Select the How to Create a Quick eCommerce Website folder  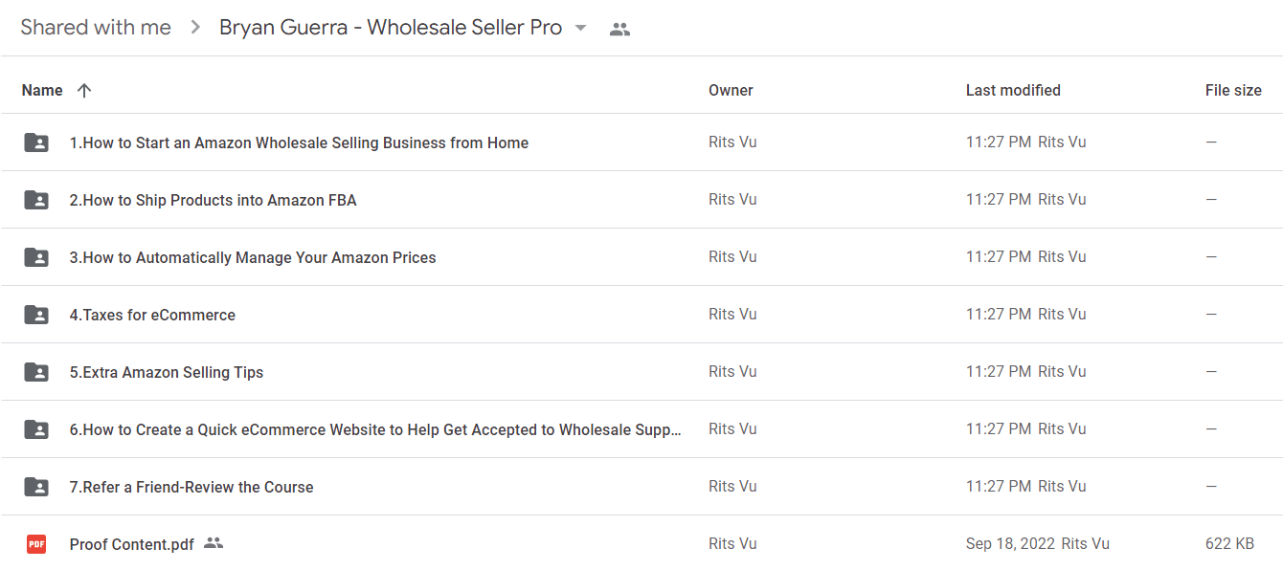tap(641, 429)
